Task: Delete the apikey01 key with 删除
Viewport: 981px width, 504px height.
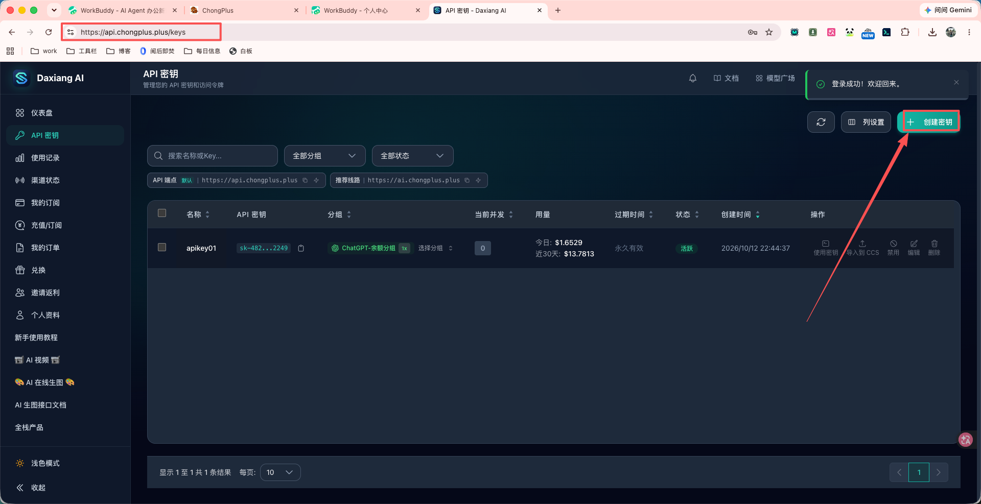Action: (934, 248)
